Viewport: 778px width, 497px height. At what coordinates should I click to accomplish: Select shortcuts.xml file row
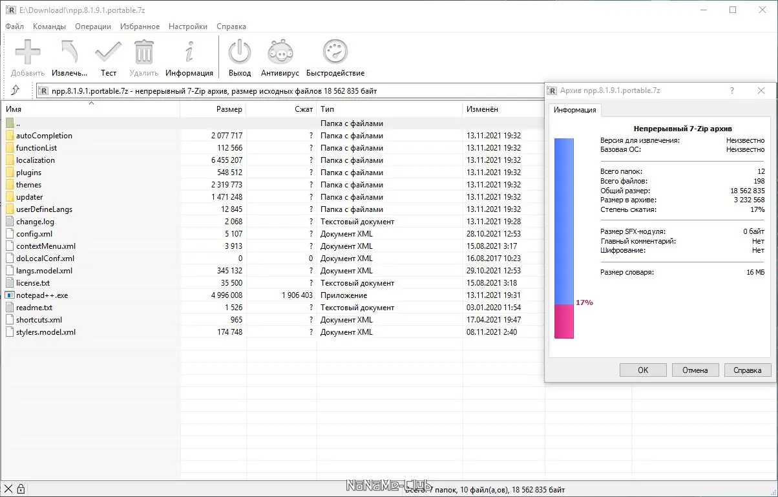click(x=273, y=320)
